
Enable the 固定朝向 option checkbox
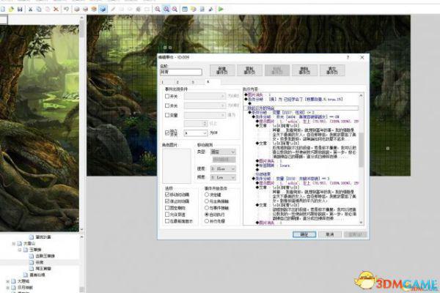167,208
